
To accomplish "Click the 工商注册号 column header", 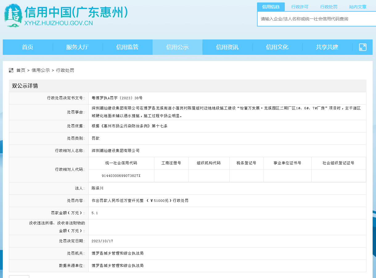I will [171, 163].
